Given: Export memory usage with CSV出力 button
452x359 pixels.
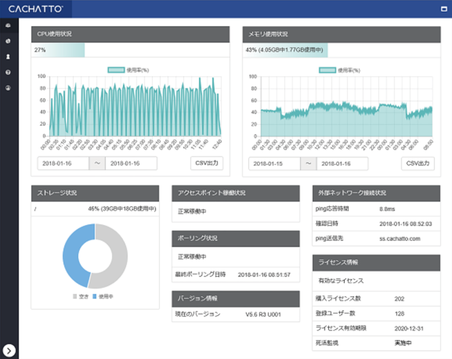Looking at the screenshot, I should pyautogui.click(x=418, y=163).
